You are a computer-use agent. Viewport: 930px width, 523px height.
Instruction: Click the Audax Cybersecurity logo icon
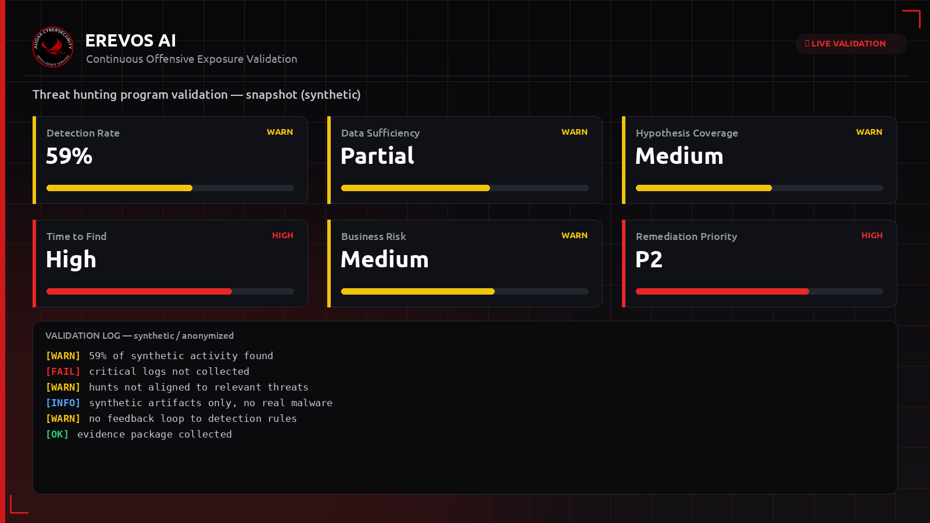point(53,47)
